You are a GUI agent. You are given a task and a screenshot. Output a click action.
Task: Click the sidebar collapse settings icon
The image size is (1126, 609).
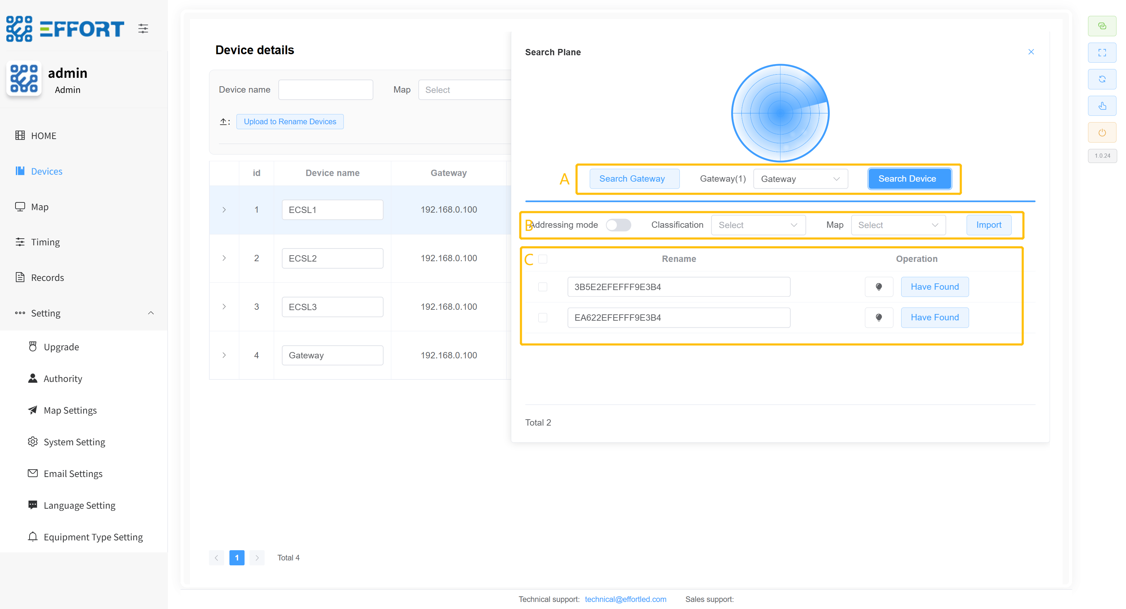tap(143, 29)
